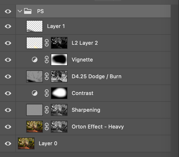Image resolution: width=179 pixels, height=157 pixels.
Task: Select the D4.25 Dodge / Burn layer name
Action: (97, 76)
